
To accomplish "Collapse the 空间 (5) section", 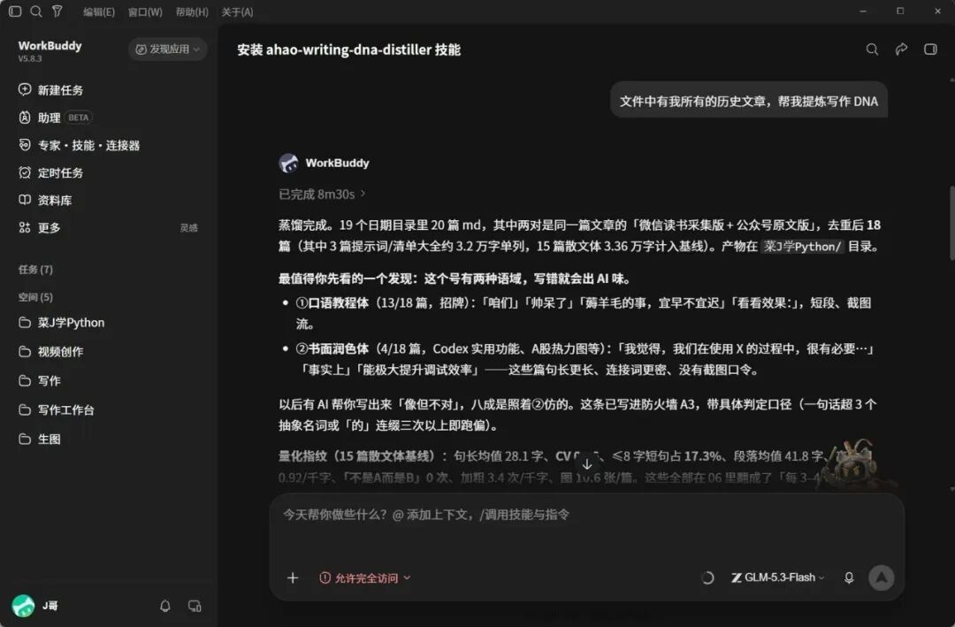I will (35, 297).
